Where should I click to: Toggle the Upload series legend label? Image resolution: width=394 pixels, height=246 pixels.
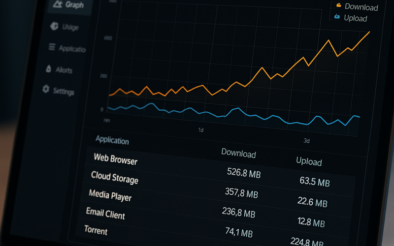[356, 18]
